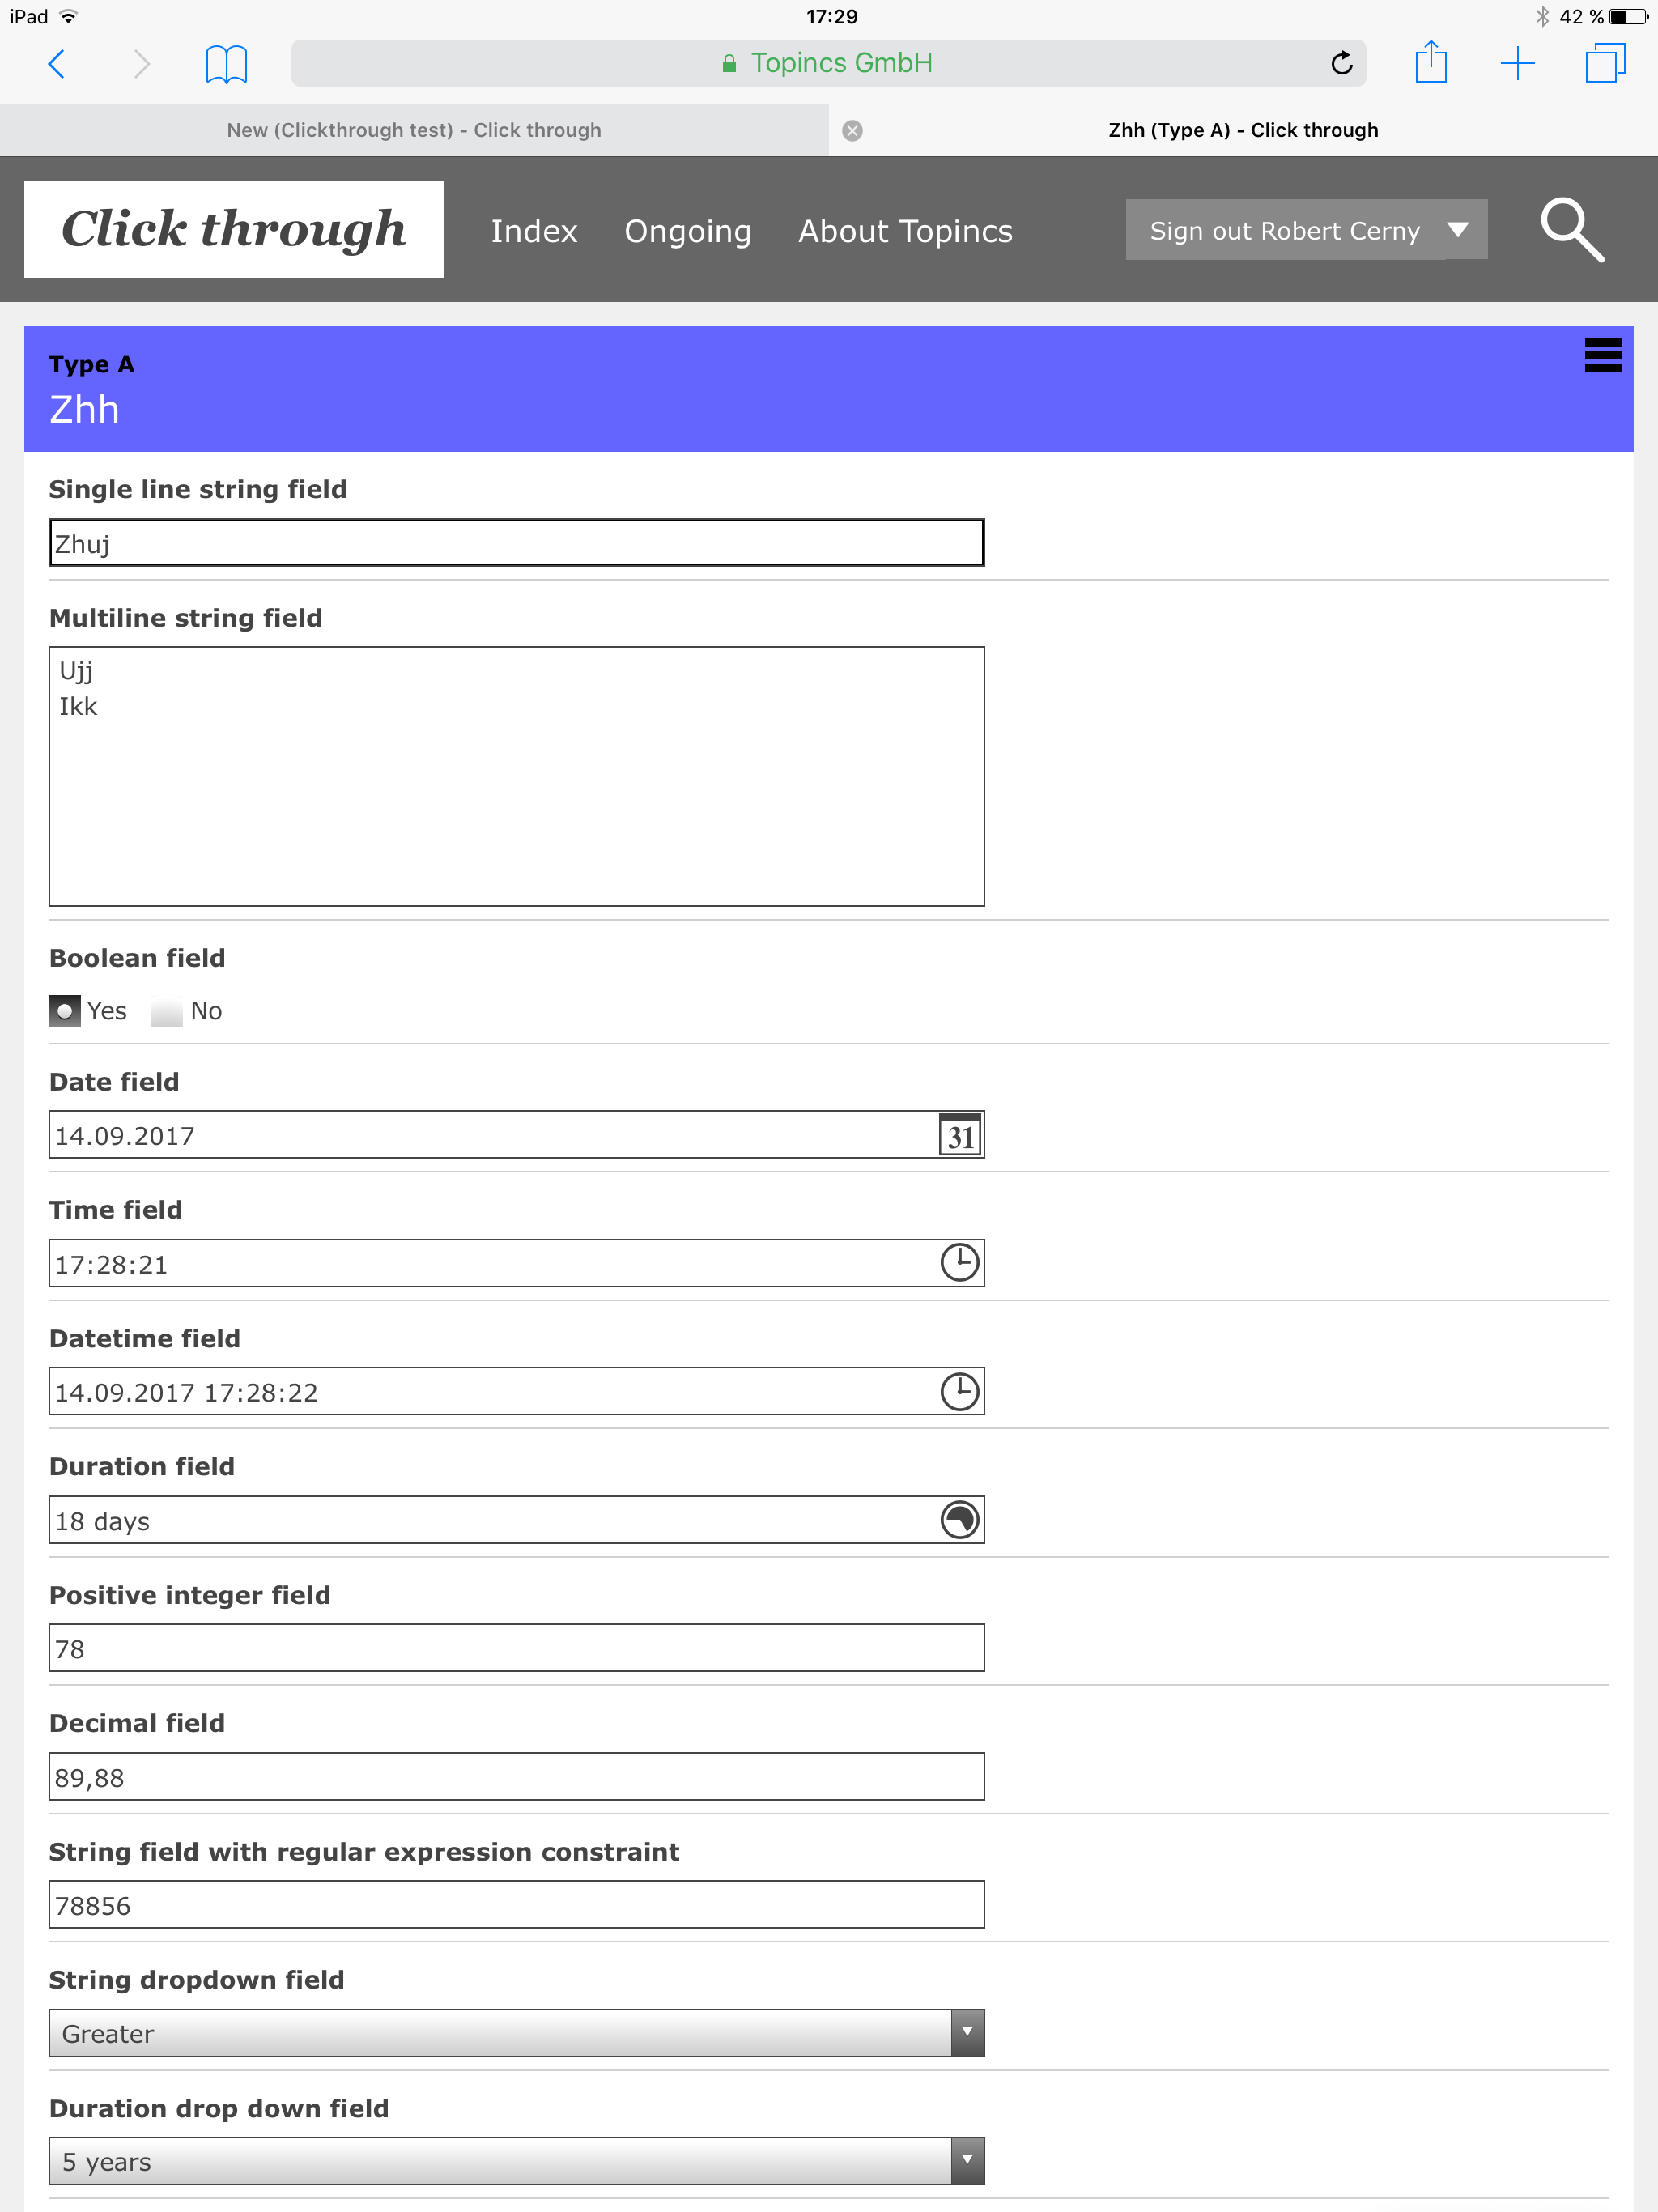Image resolution: width=1658 pixels, height=2212 pixels.
Task: Click the magnifying glass search icon
Action: point(1571,230)
